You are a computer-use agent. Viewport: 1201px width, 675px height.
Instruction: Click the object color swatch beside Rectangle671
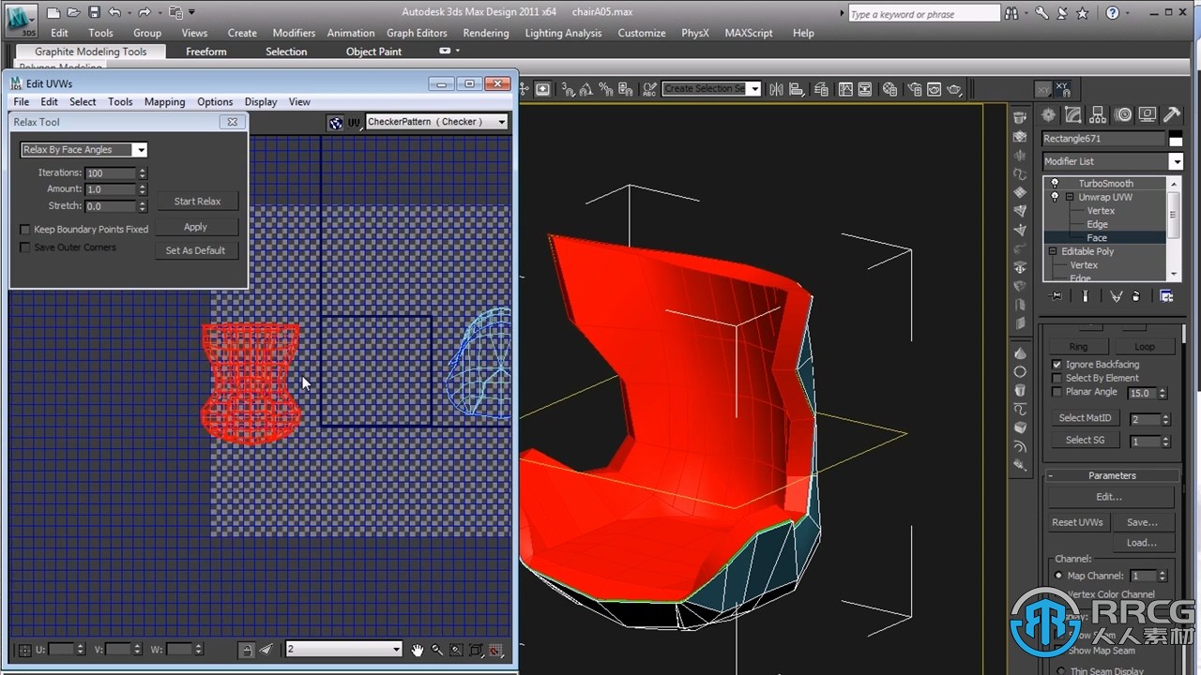[1175, 139]
